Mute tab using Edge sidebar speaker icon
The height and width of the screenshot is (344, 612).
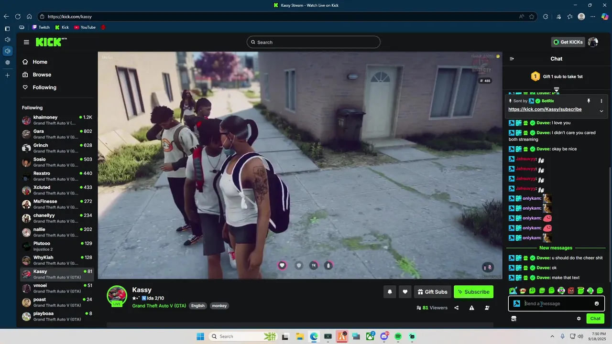tap(7, 51)
